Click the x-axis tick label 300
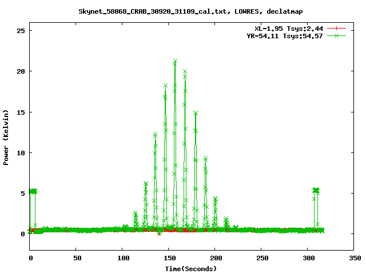Image resolution: width=366 pixels, height=274 pixels. (x=308, y=258)
